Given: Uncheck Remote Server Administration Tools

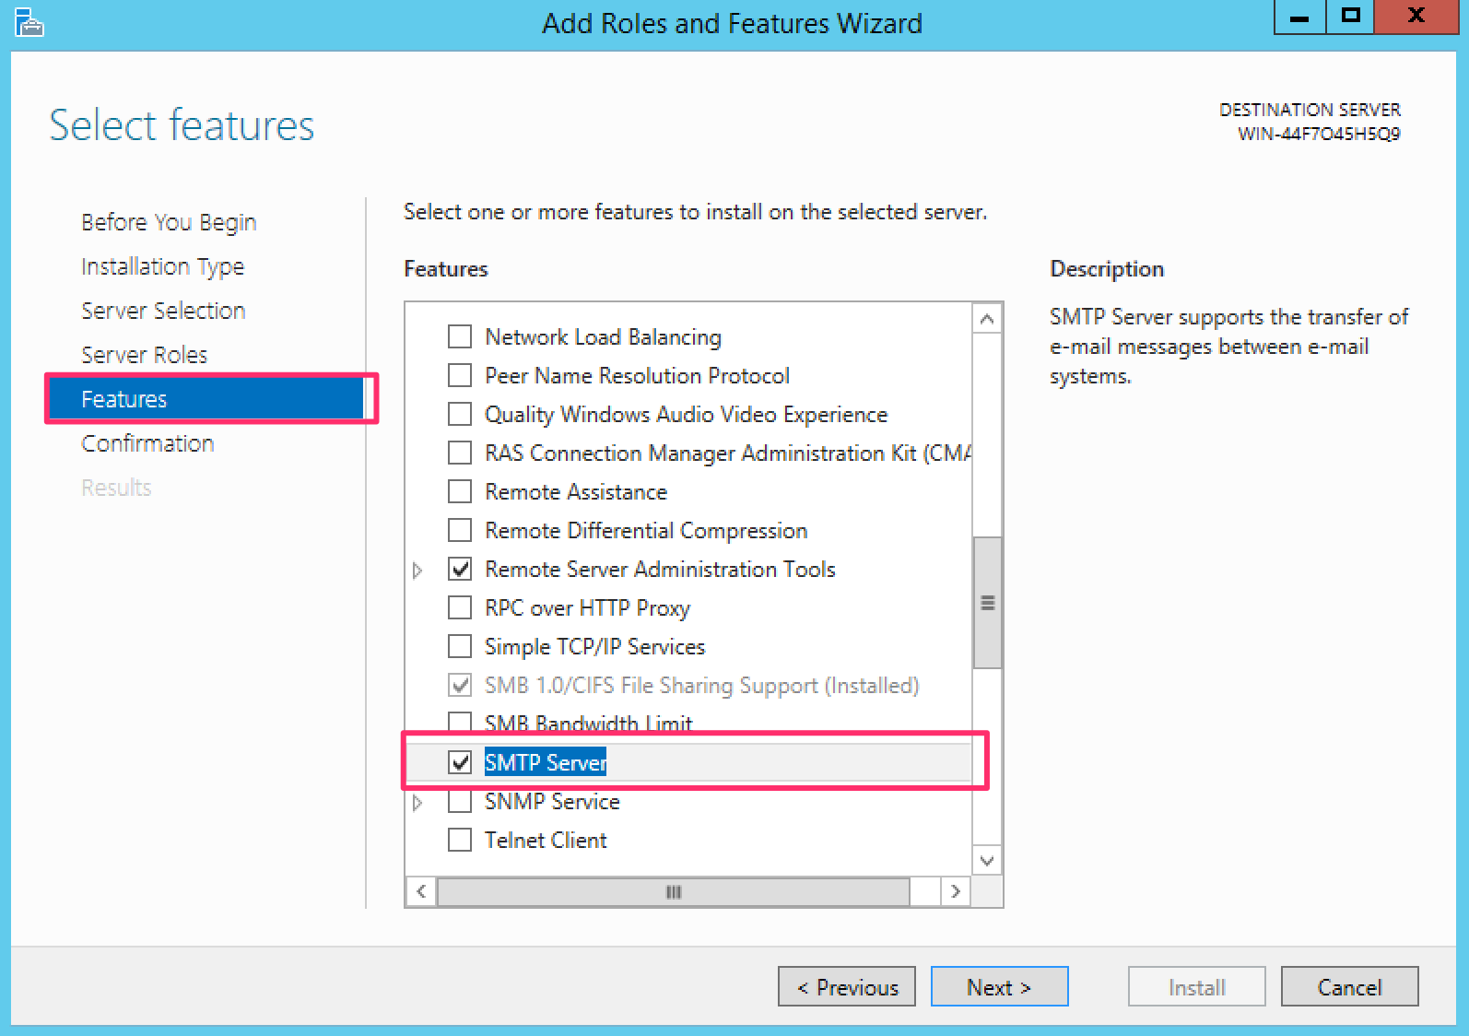Looking at the screenshot, I should point(460,569).
